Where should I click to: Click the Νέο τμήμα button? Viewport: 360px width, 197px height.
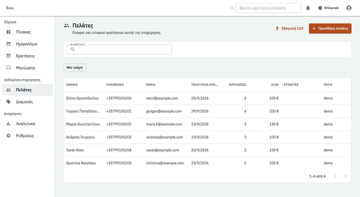pos(75,68)
